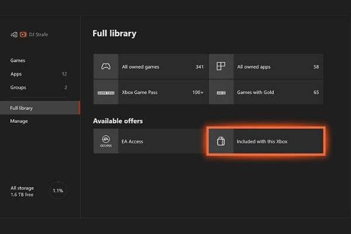The height and width of the screenshot is (234, 351).
Task: Select Full library in sidebar
Action: coord(40,108)
